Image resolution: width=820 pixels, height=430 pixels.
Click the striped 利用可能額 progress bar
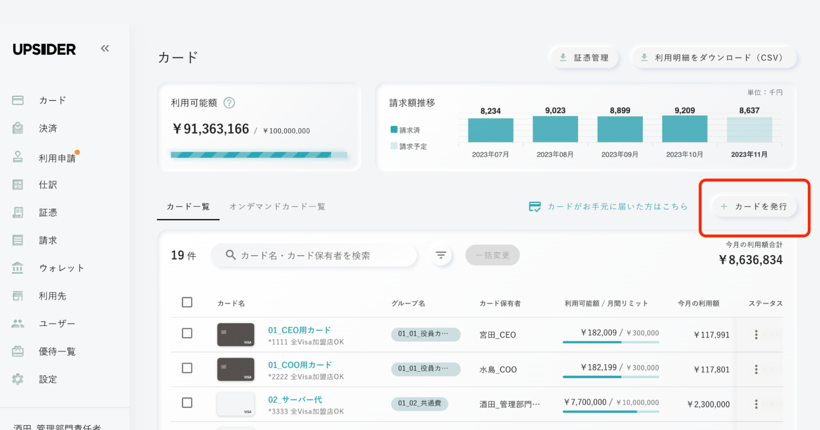[259, 155]
